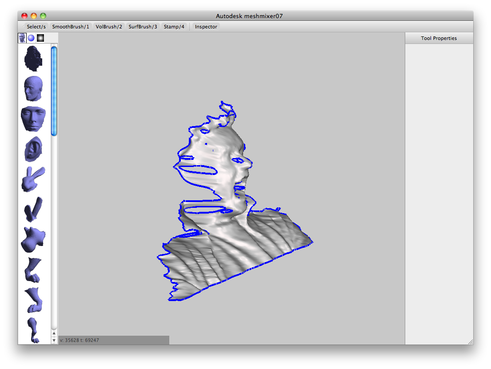Choose the bunny head part
The height and width of the screenshot is (369, 491).
coord(33,179)
